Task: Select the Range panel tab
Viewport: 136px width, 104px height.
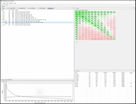Action: point(77,8)
